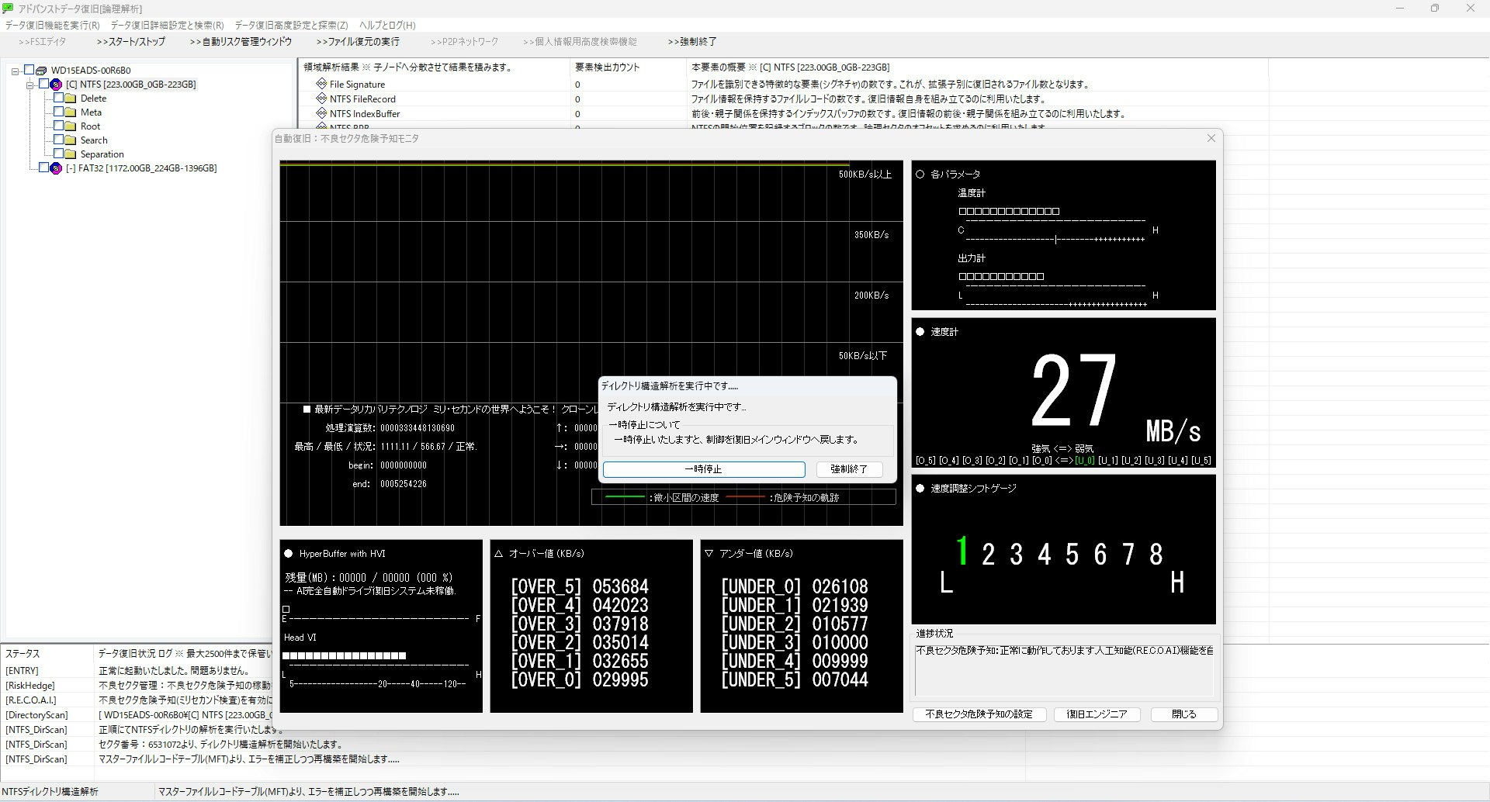Open the データ復旧機能を実行(R) menu

(x=53, y=26)
